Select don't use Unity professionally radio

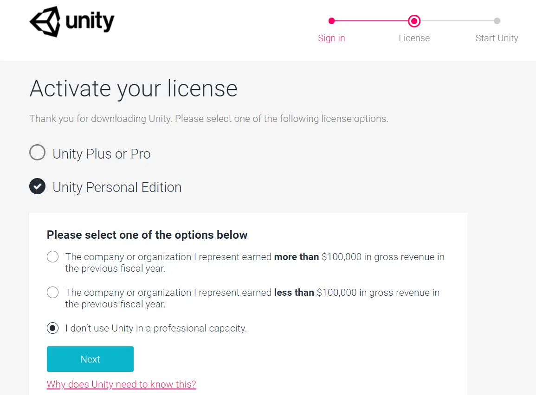tap(52, 328)
